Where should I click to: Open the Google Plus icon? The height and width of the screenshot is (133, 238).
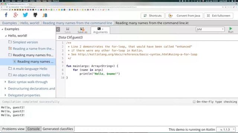[16, 15]
